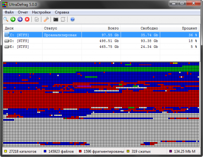Run optimization with the blue arrow icon
This screenshot has height=157, width=203.
point(20,19)
